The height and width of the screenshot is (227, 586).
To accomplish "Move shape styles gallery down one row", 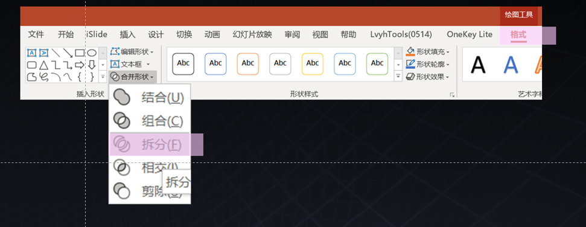I will coord(398,65).
